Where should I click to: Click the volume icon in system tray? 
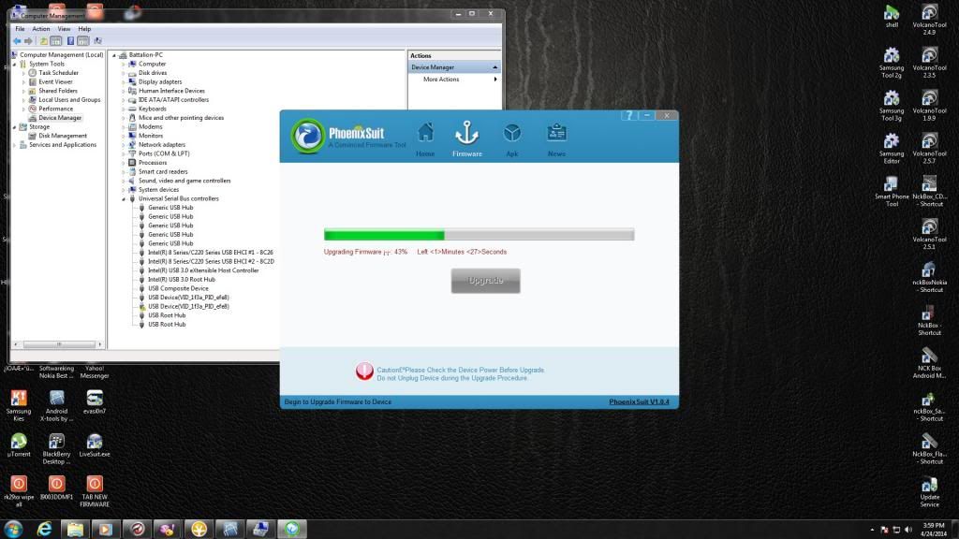pyautogui.click(x=908, y=530)
